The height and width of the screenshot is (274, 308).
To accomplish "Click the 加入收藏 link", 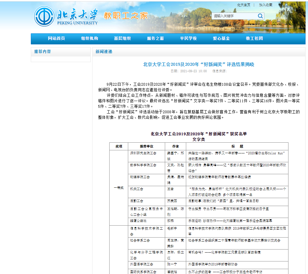I will (x=266, y=5).
